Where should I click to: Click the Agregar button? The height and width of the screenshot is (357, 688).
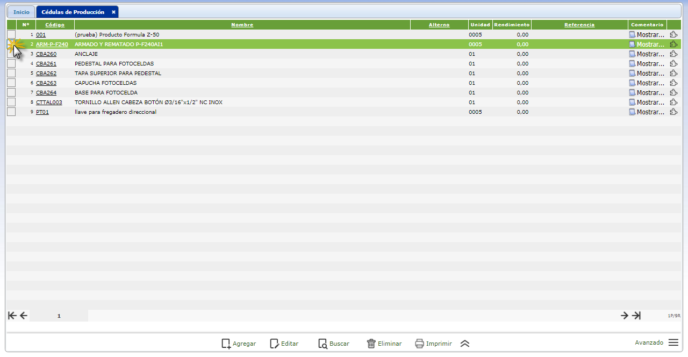[x=239, y=344]
